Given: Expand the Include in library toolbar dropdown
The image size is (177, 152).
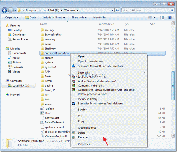Looking at the screenshot, I should (x=54, y=18).
